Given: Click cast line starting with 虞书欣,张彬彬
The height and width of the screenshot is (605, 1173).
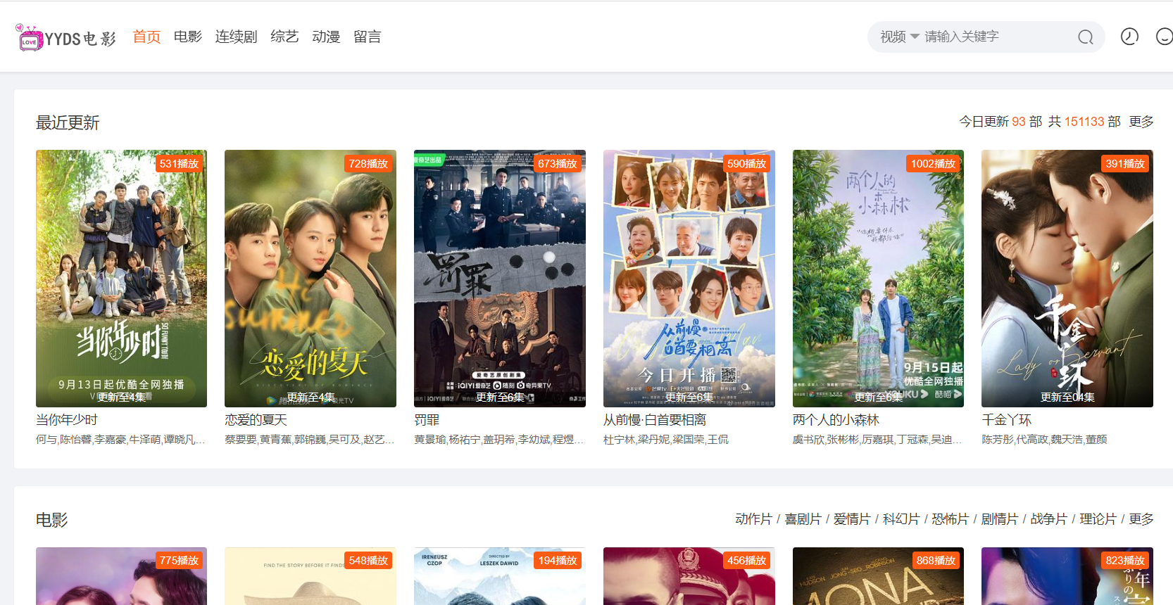Looking at the screenshot, I should 878,440.
